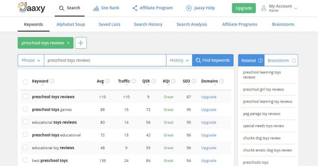Click the Jaaxy logo
Viewport: 318px width, 166px height.
[x=31, y=8]
